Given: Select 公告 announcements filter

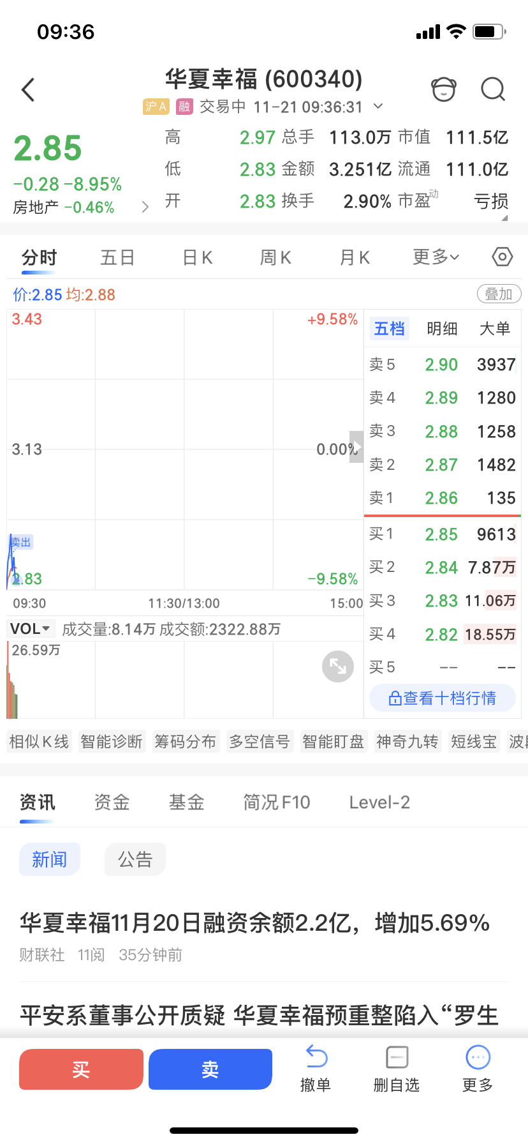Looking at the screenshot, I should (x=135, y=859).
